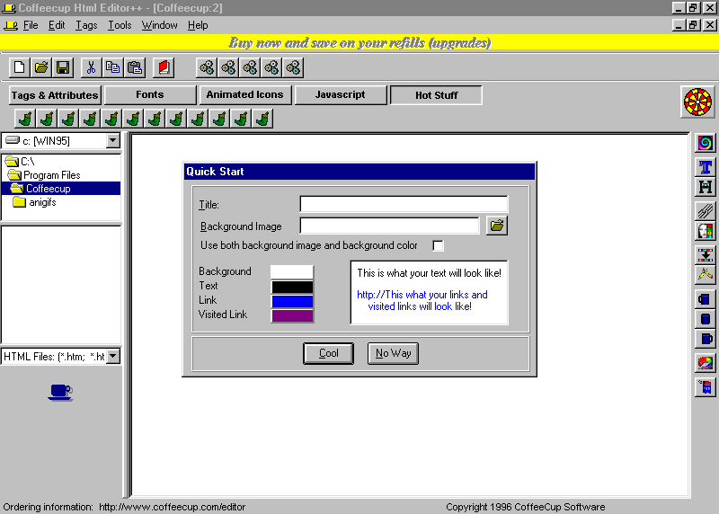Viewport: 719px width, 514px height.
Task: Select the H heading icon
Action: pyautogui.click(x=706, y=187)
